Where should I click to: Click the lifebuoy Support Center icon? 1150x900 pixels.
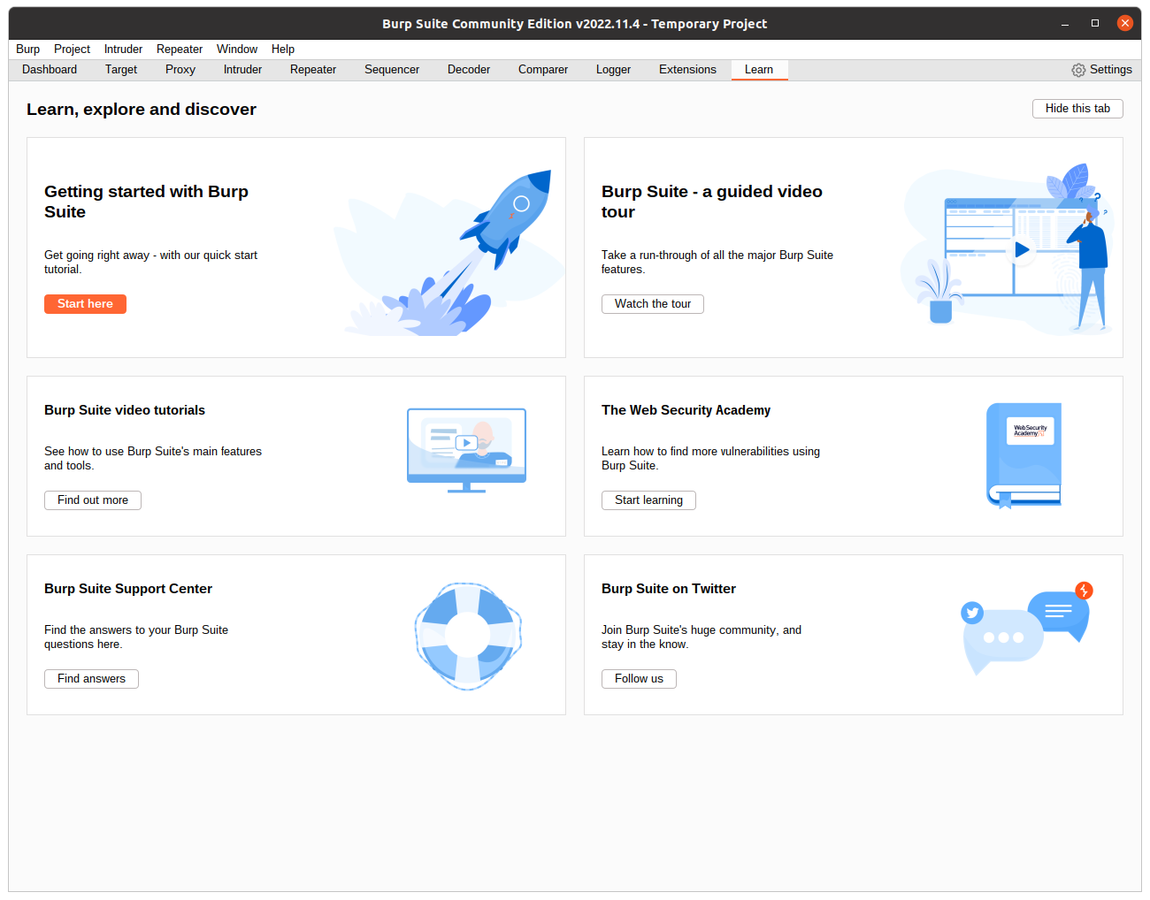468,636
